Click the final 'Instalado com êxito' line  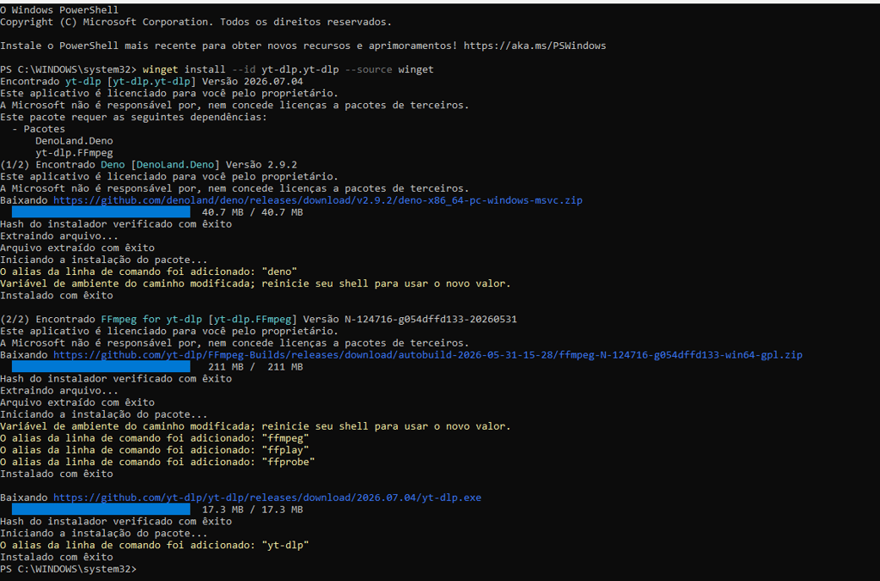click(56, 557)
